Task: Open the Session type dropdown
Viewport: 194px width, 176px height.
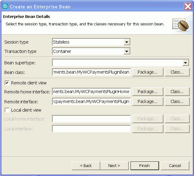Action: [127, 42]
